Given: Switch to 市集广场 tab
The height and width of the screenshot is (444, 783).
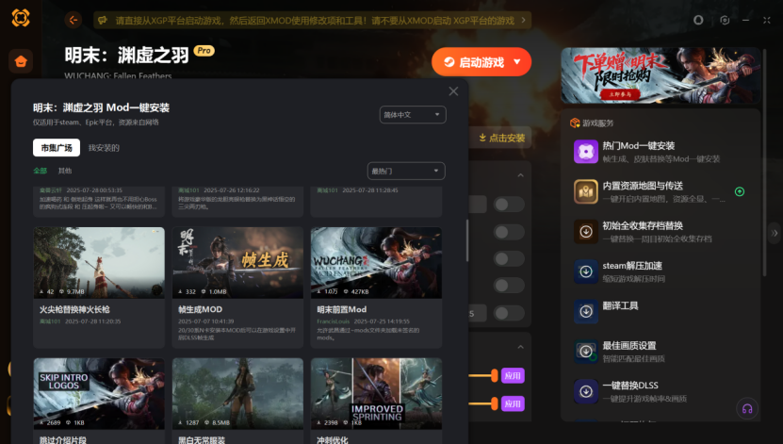Looking at the screenshot, I should (57, 148).
